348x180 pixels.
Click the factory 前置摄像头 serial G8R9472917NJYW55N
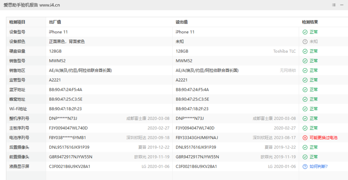click(71, 157)
